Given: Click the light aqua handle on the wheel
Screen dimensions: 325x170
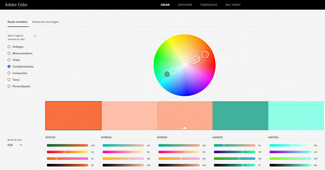Looking at the screenshot, I should pyautogui.click(x=173, y=72).
